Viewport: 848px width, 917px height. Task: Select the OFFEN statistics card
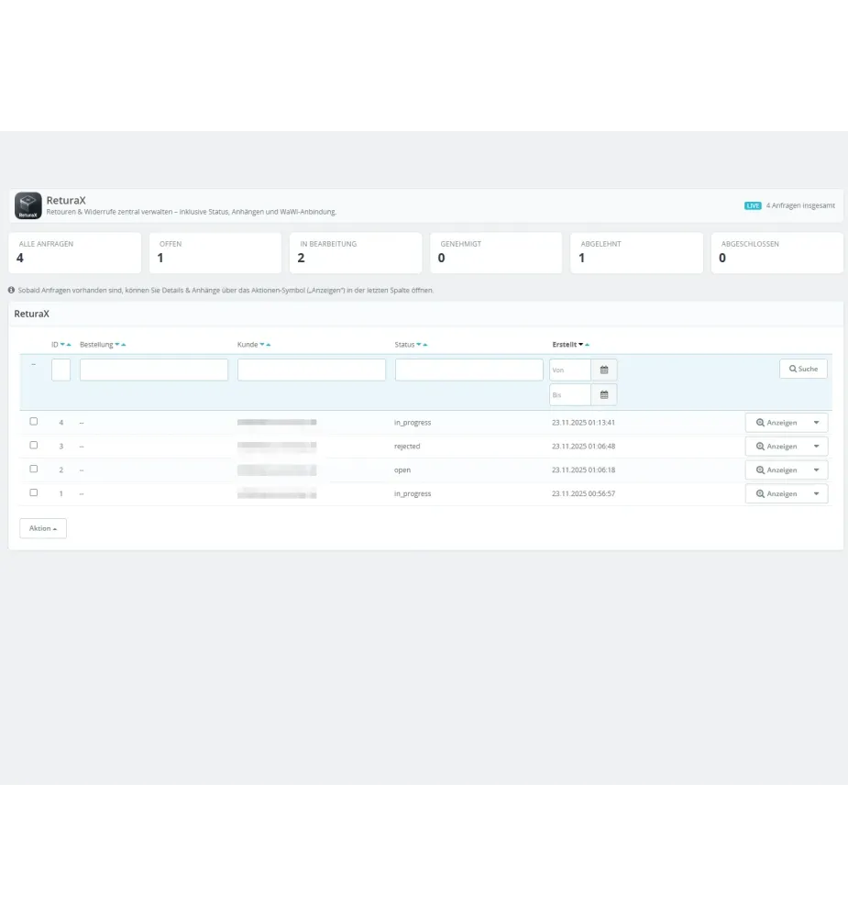coord(215,252)
